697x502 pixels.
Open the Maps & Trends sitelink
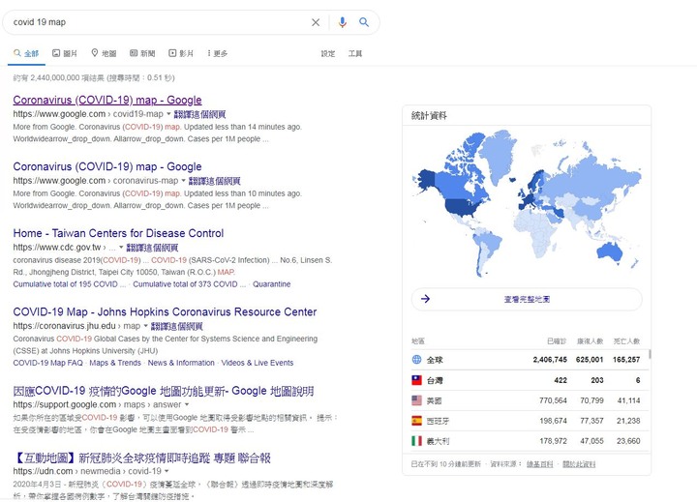(x=115, y=363)
